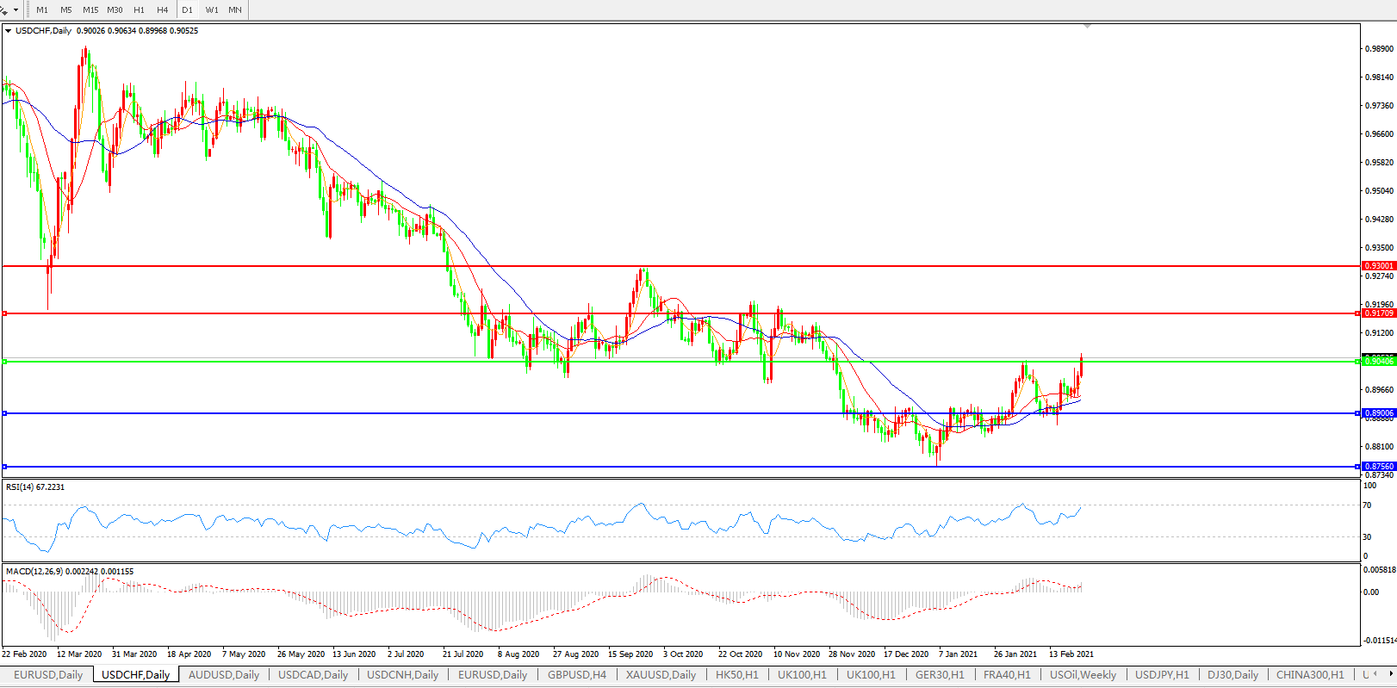Select the MN monthly timeframe
The image size is (1397, 688).
[235, 10]
